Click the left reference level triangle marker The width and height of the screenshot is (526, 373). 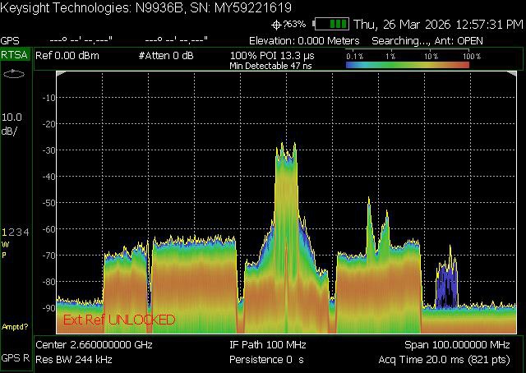click(x=60, y=74)
